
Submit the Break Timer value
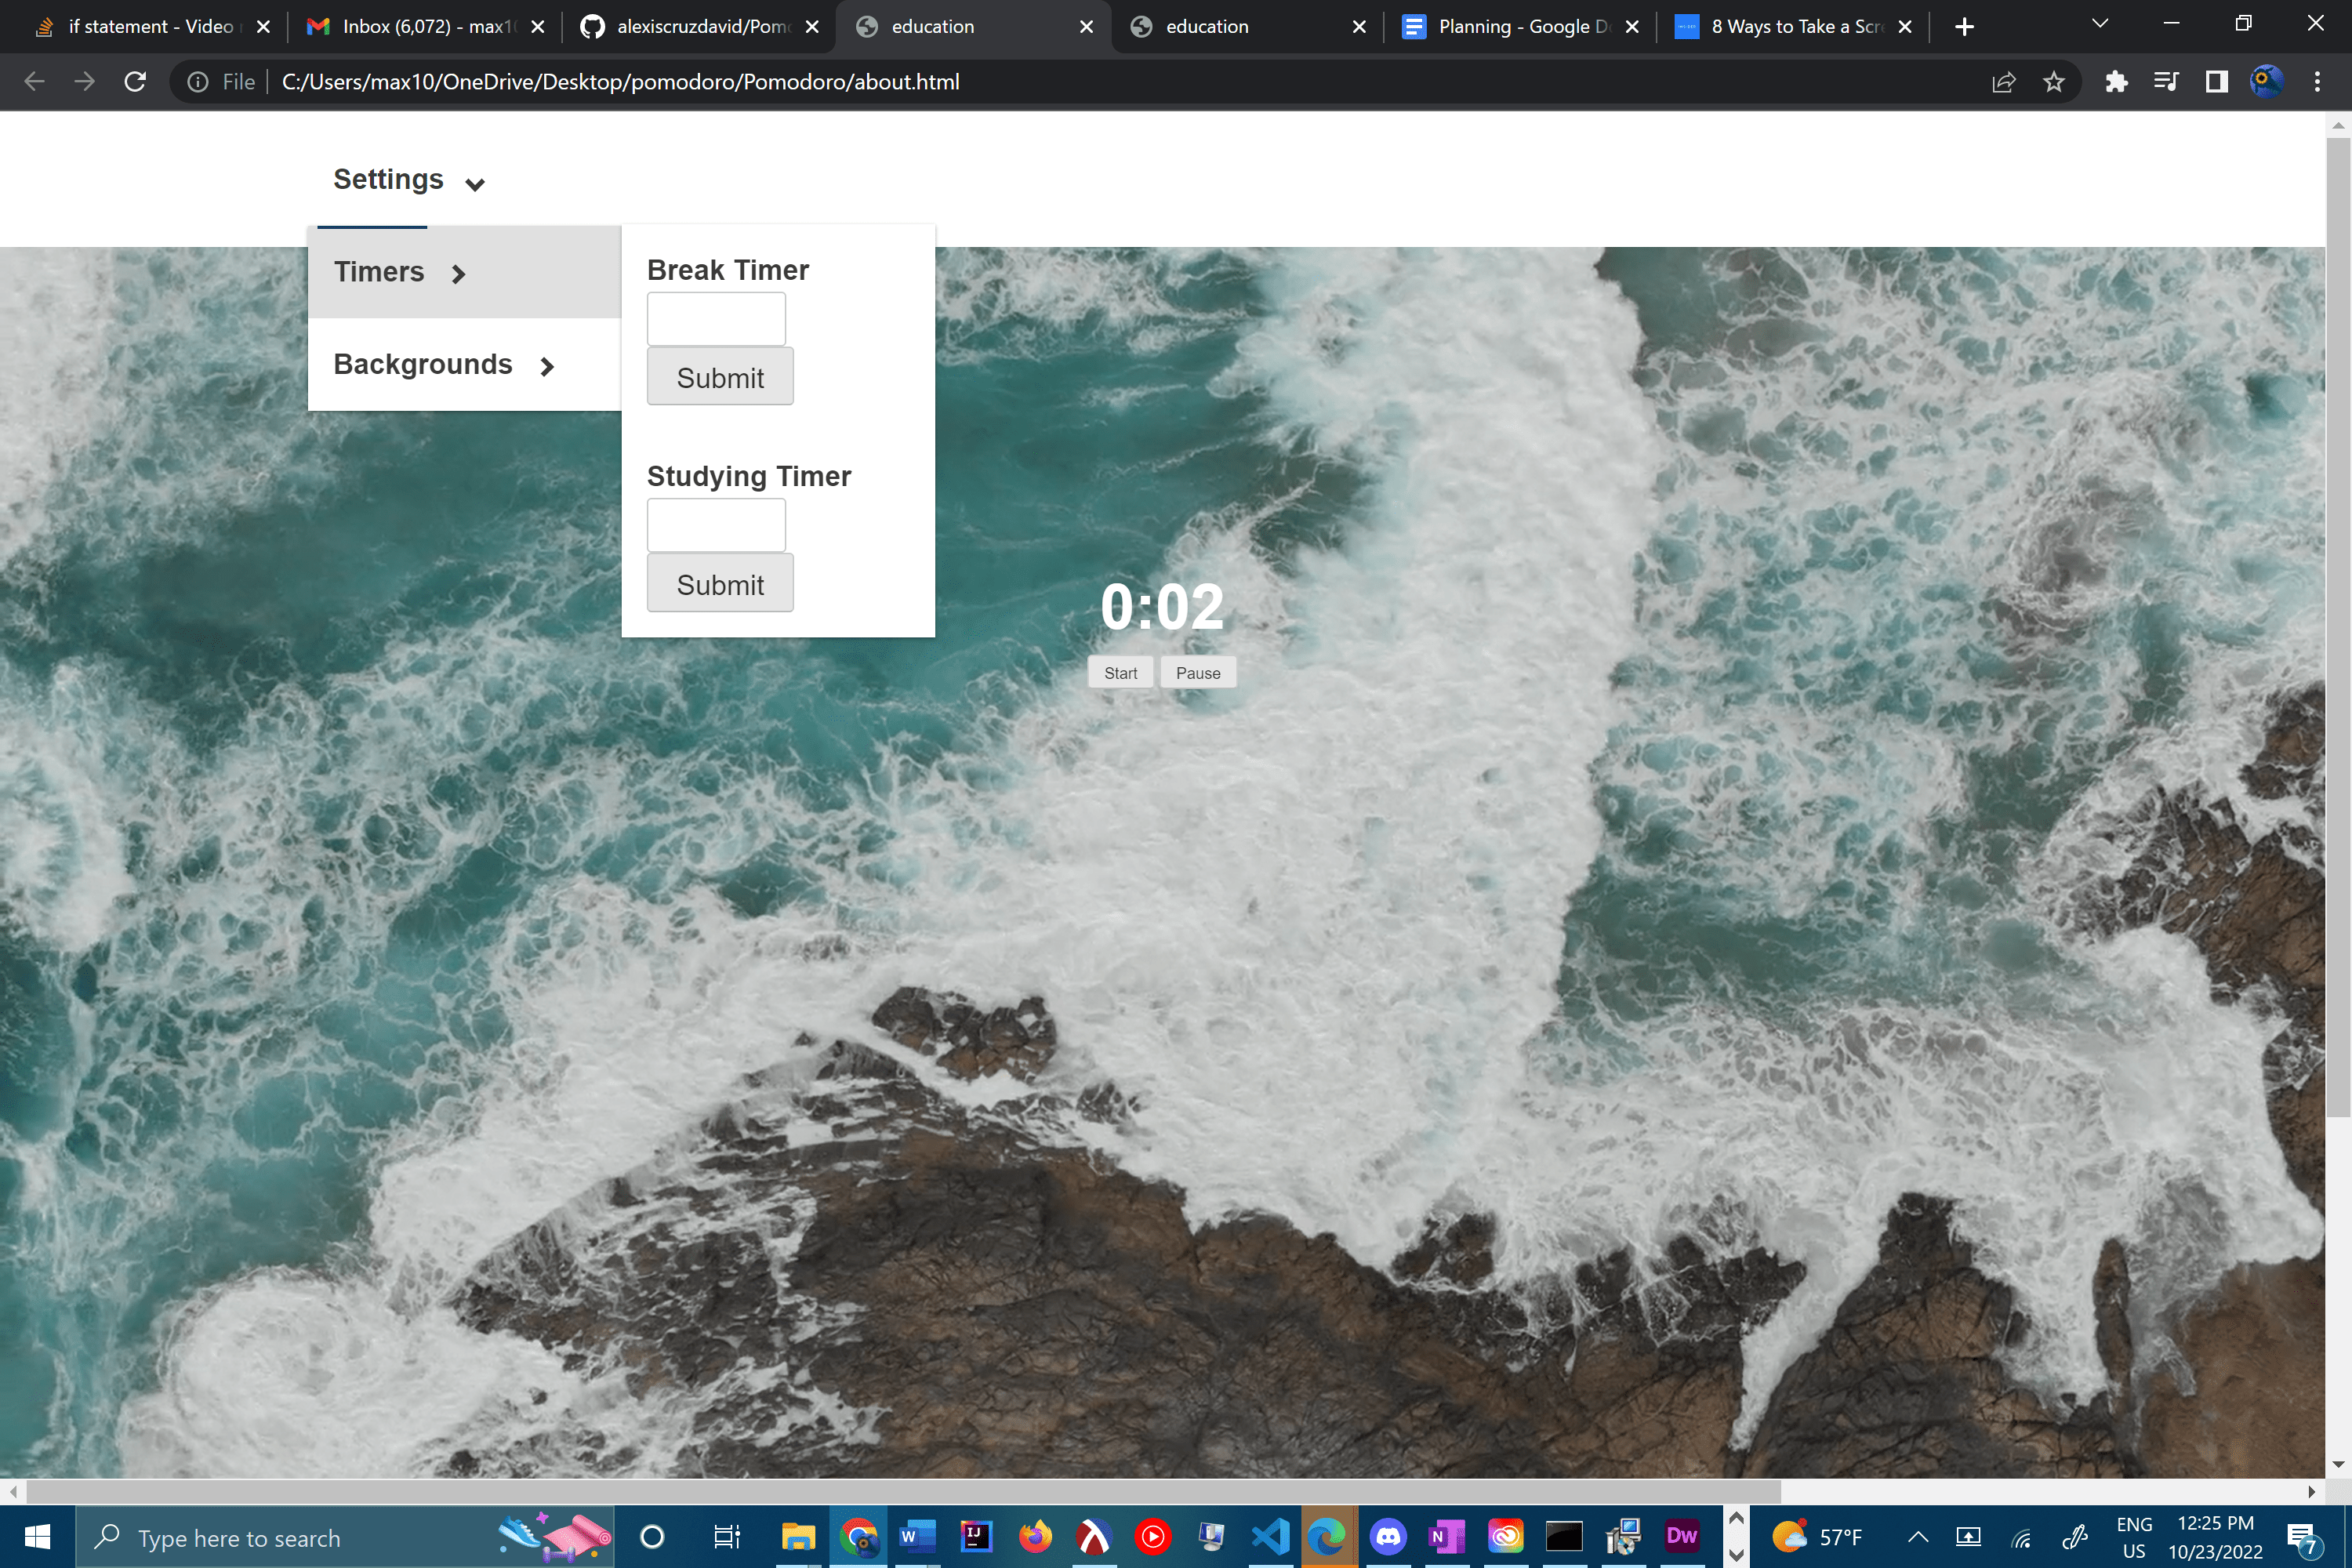[x=719, y=377]
